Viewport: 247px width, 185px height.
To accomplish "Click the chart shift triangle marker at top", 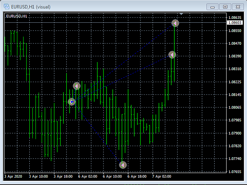I will pos(181,14).
